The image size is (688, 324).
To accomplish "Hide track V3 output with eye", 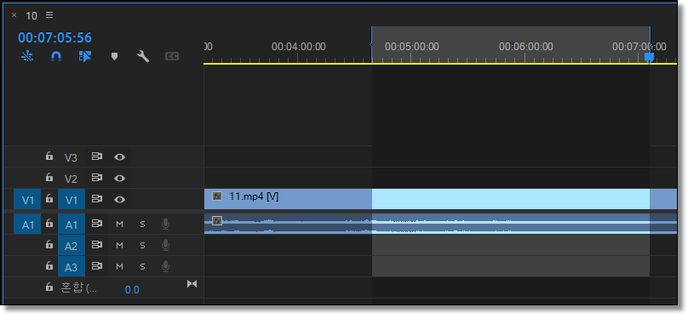I will [119, 156].
